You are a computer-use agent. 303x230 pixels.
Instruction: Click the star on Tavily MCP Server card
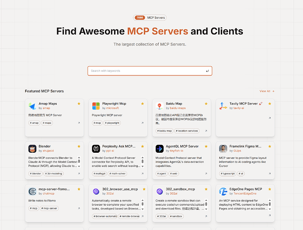pyautogui.click(x=270, y=104)
